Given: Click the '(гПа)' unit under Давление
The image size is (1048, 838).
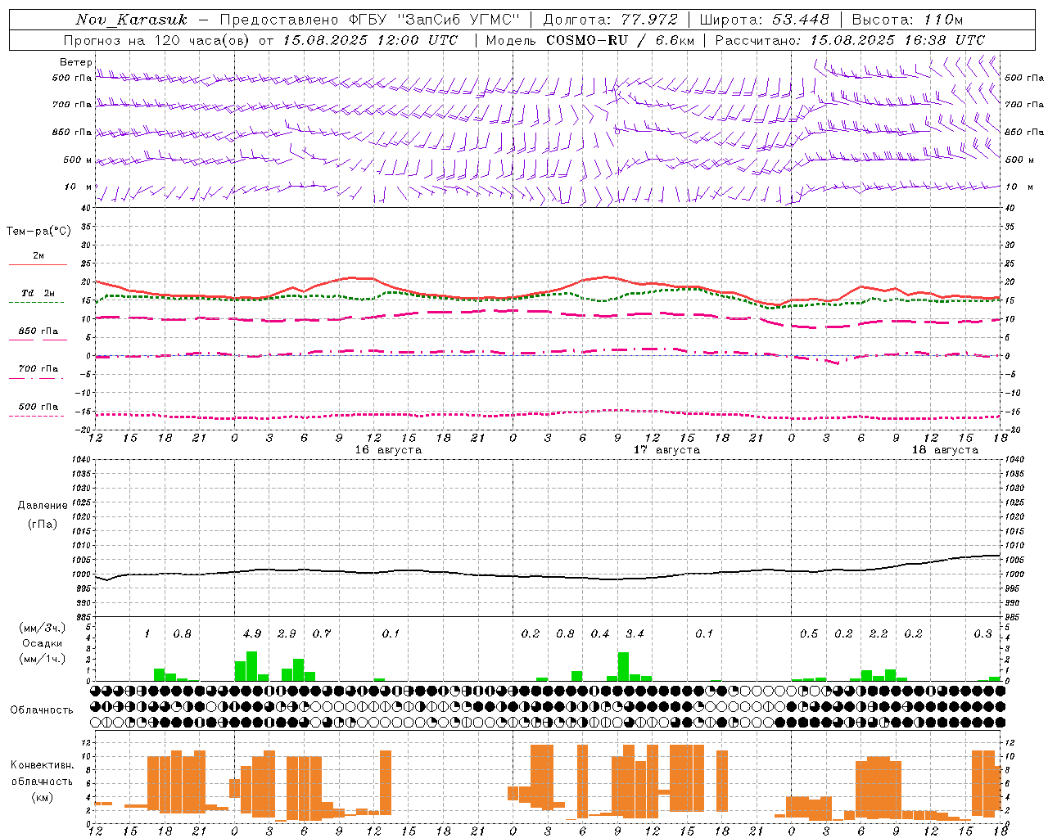Looking at the screenshot, I should [42, 525].
